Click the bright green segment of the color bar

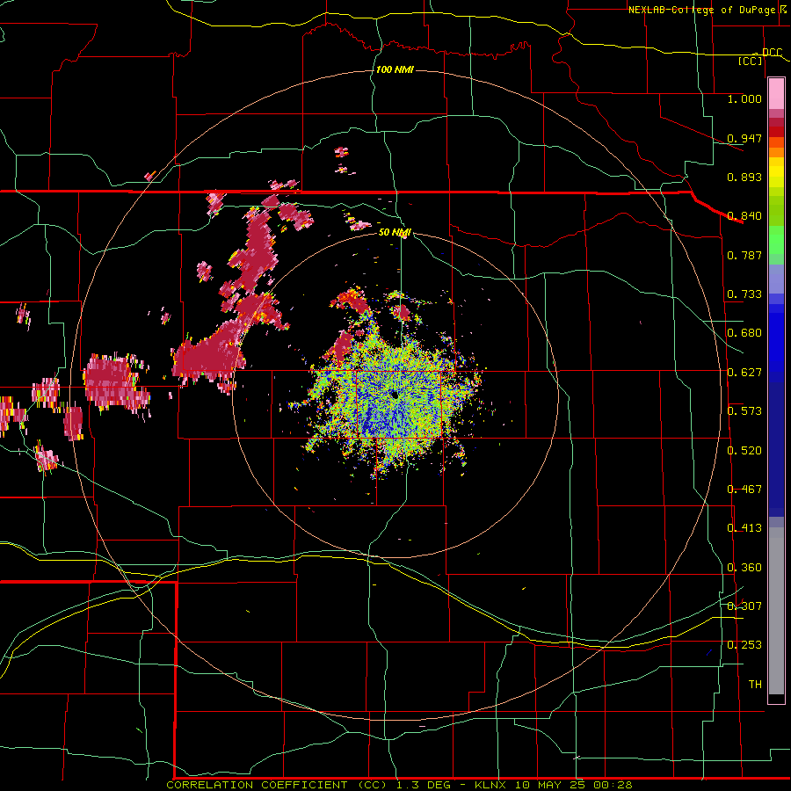point(776,240)
